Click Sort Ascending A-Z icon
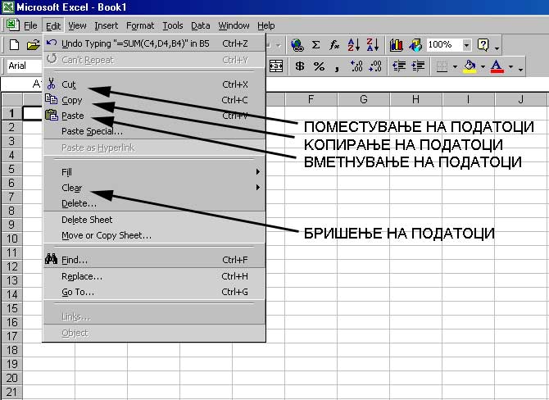Viewport: 549px width, 400px height. pyautogui.click(x=353, y=45)
